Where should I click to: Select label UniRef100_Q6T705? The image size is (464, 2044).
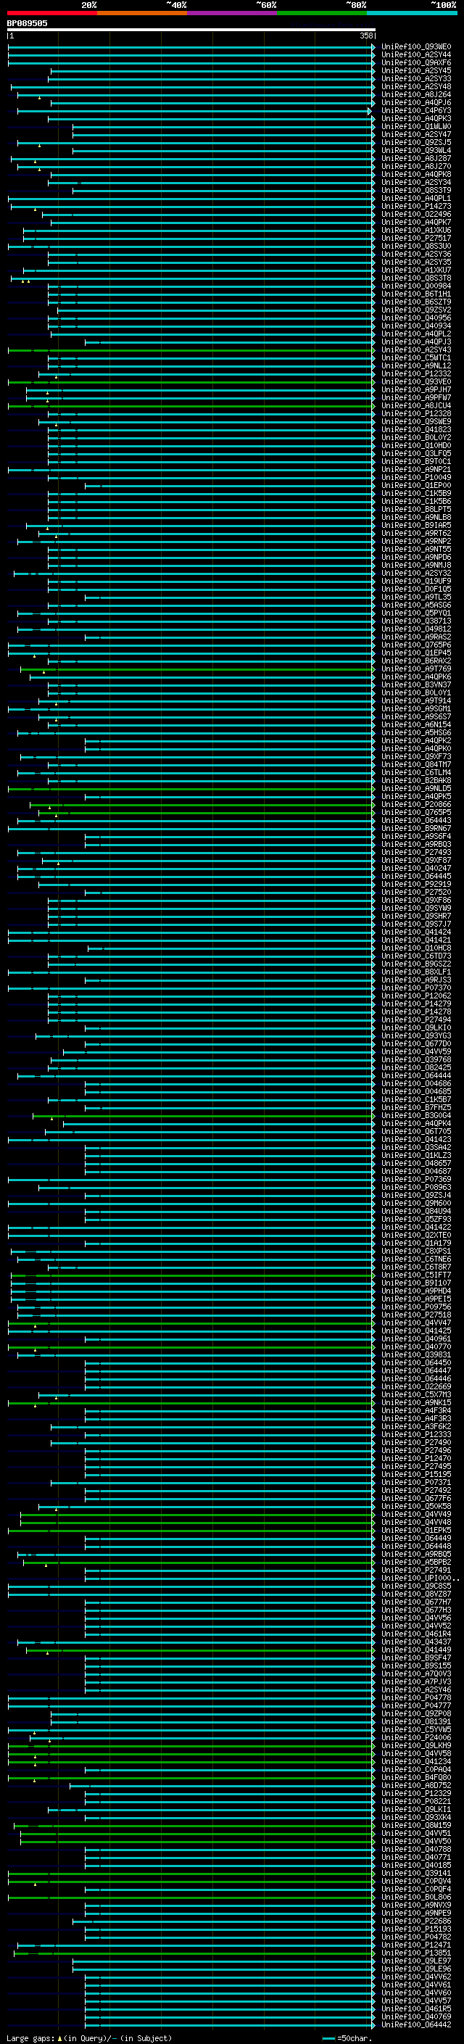tap(416, 1133)
